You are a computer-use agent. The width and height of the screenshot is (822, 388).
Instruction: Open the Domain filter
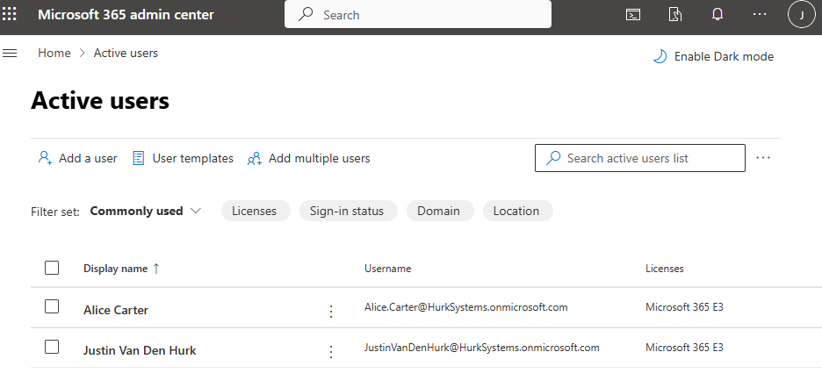[440, 211]
